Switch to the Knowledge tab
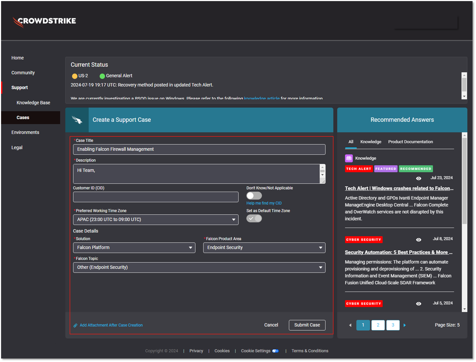The image size is (476, 362). (x=371, y=142)
